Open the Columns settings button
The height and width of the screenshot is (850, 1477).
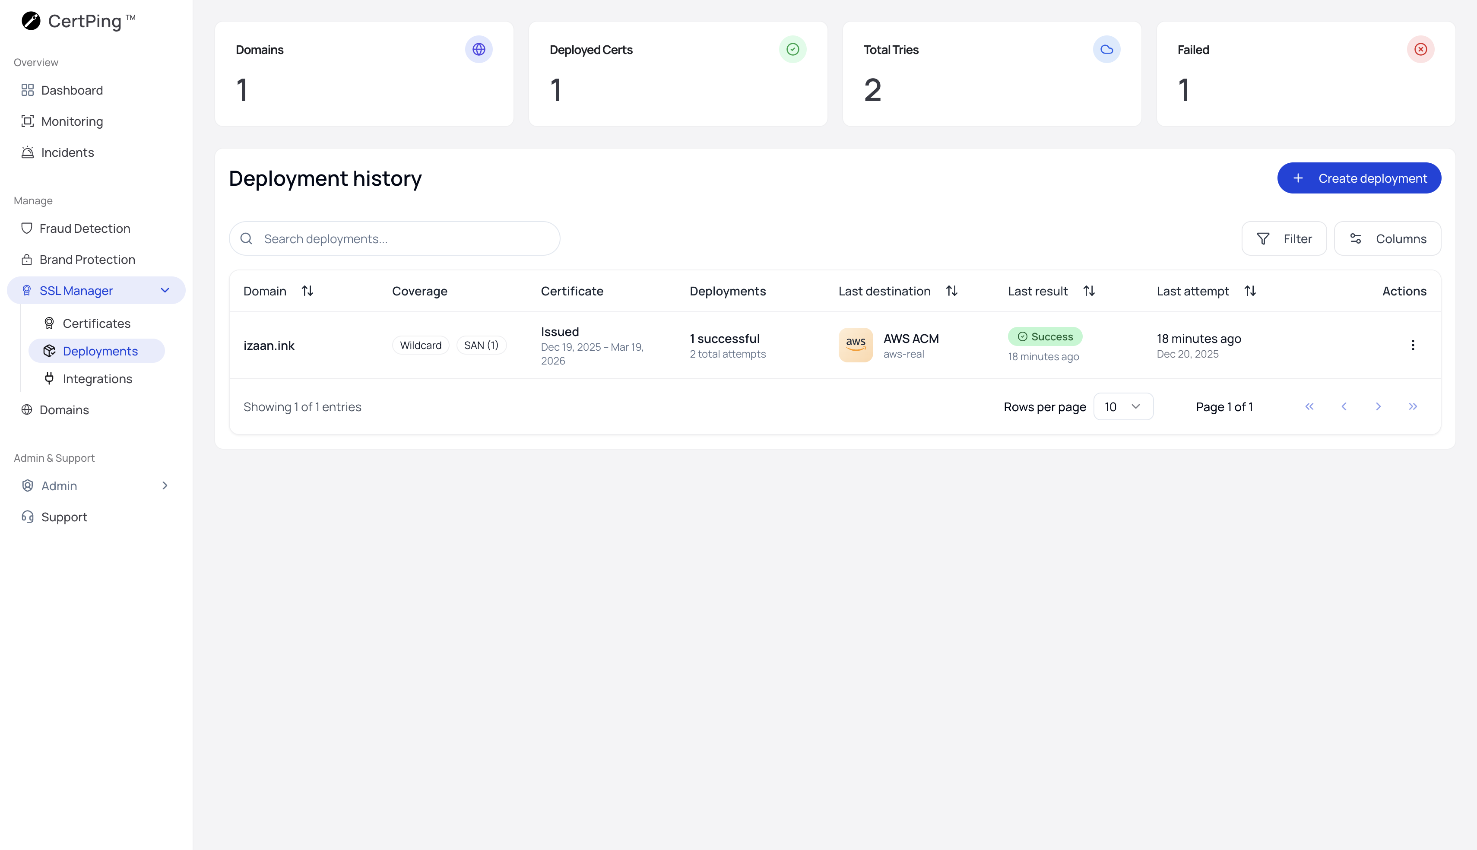1387,239
